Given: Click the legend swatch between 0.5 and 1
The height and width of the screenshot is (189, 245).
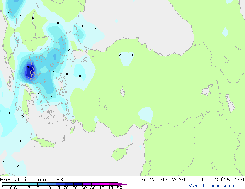Looking at the screenshot, I should coord(15,184).
